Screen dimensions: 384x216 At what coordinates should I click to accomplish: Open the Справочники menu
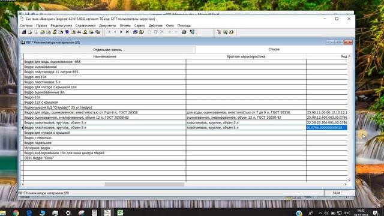[85, 25]
